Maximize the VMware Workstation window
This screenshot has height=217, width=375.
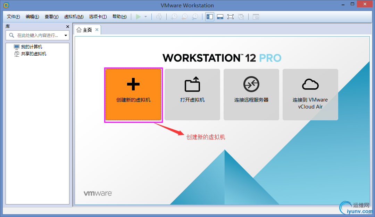coord(352,4)
